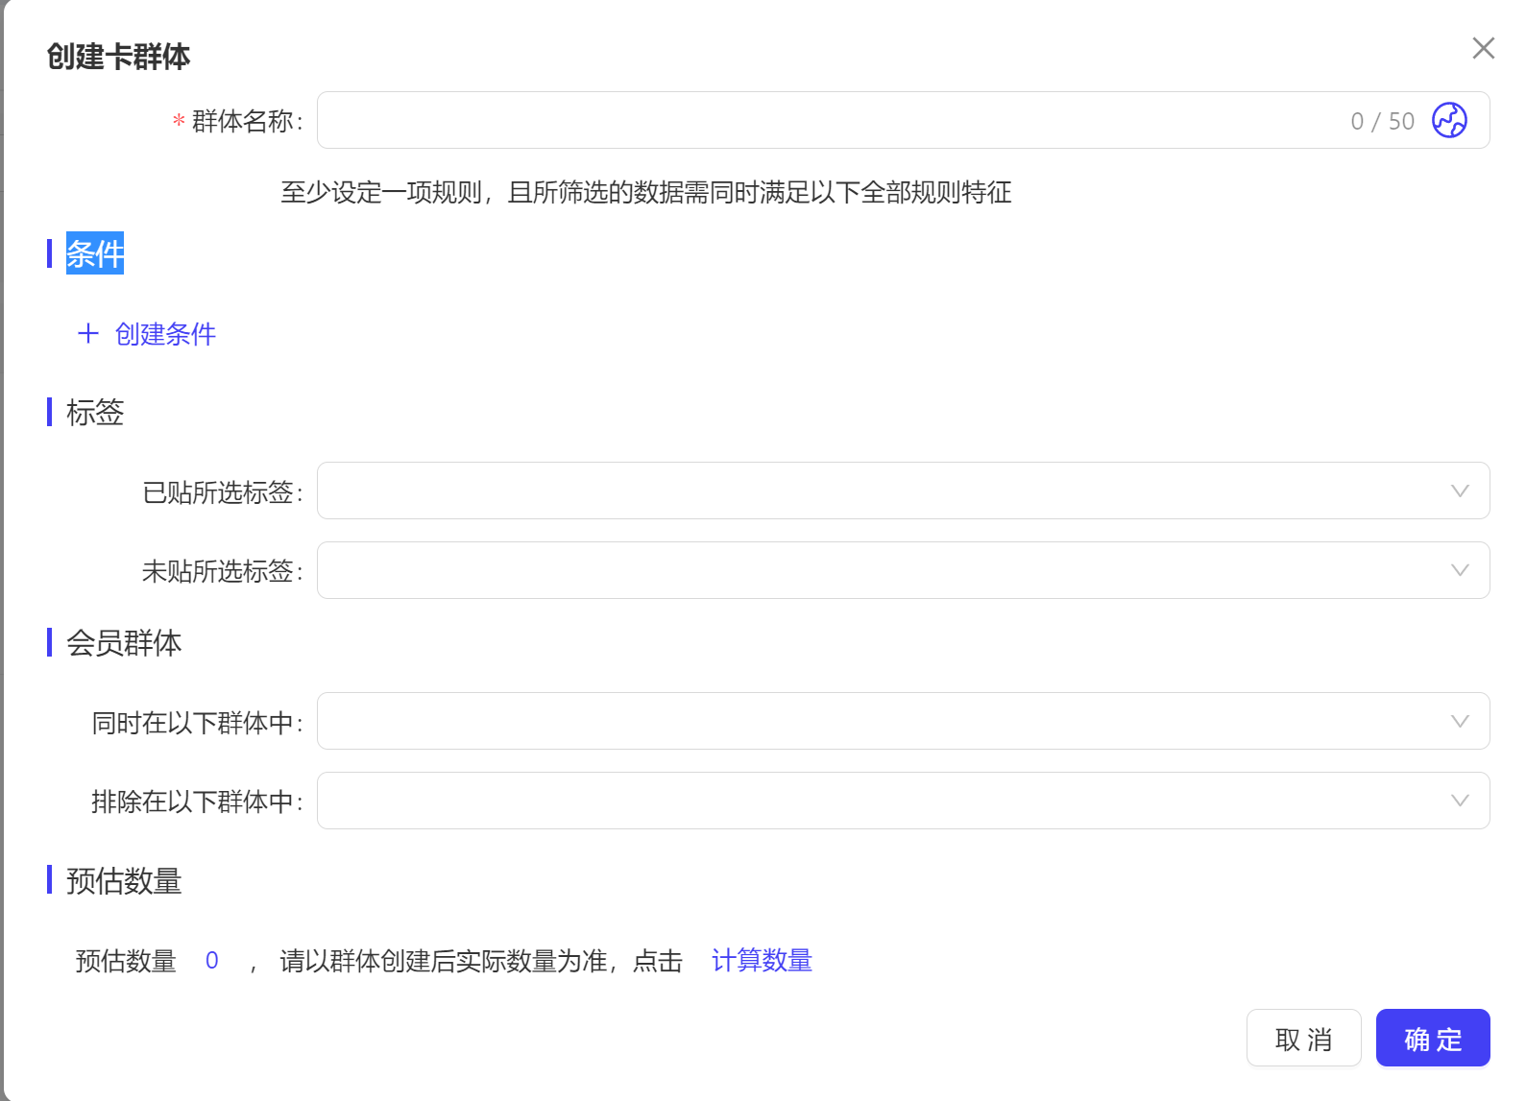Click the 会员群体 section heading
1526x1101 pixels.
point(124,643)
